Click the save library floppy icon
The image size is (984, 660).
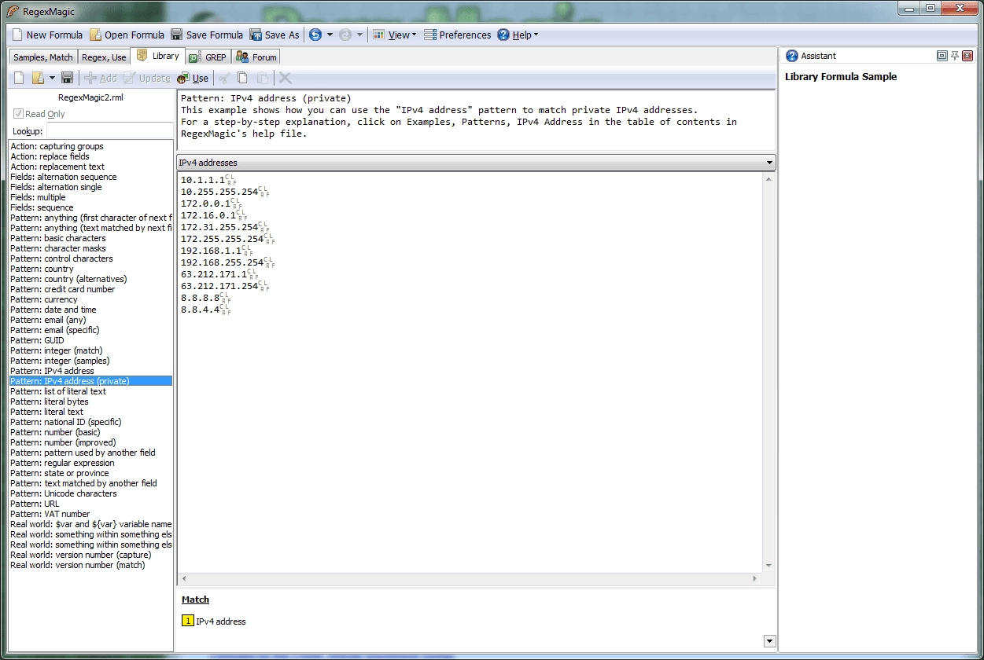[x=67, y=78]
